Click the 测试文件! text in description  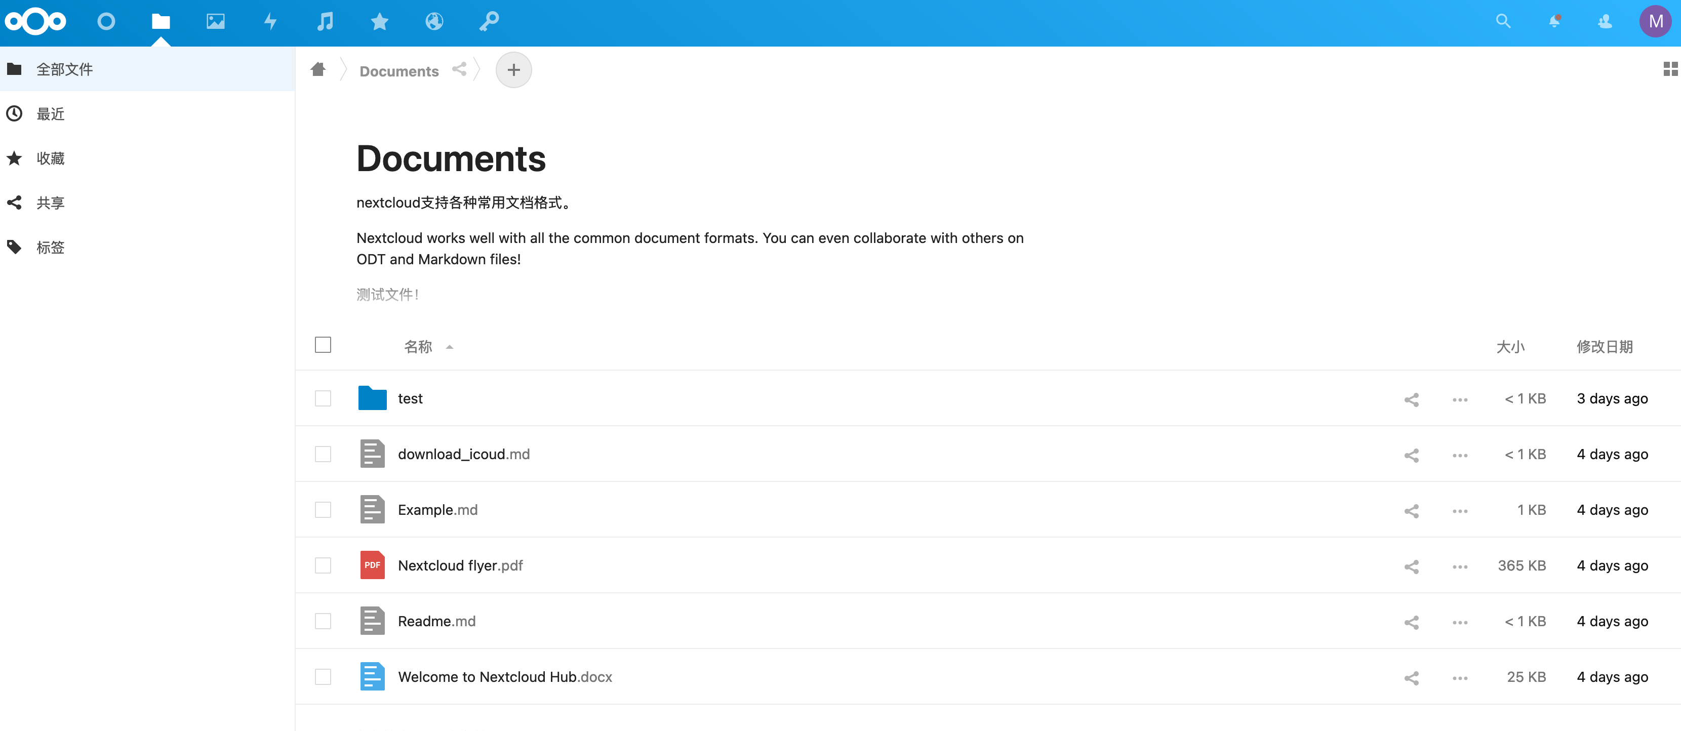click(x=388, y=294)
